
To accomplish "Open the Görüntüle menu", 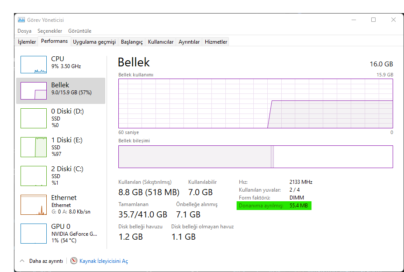I will (79, 31).
